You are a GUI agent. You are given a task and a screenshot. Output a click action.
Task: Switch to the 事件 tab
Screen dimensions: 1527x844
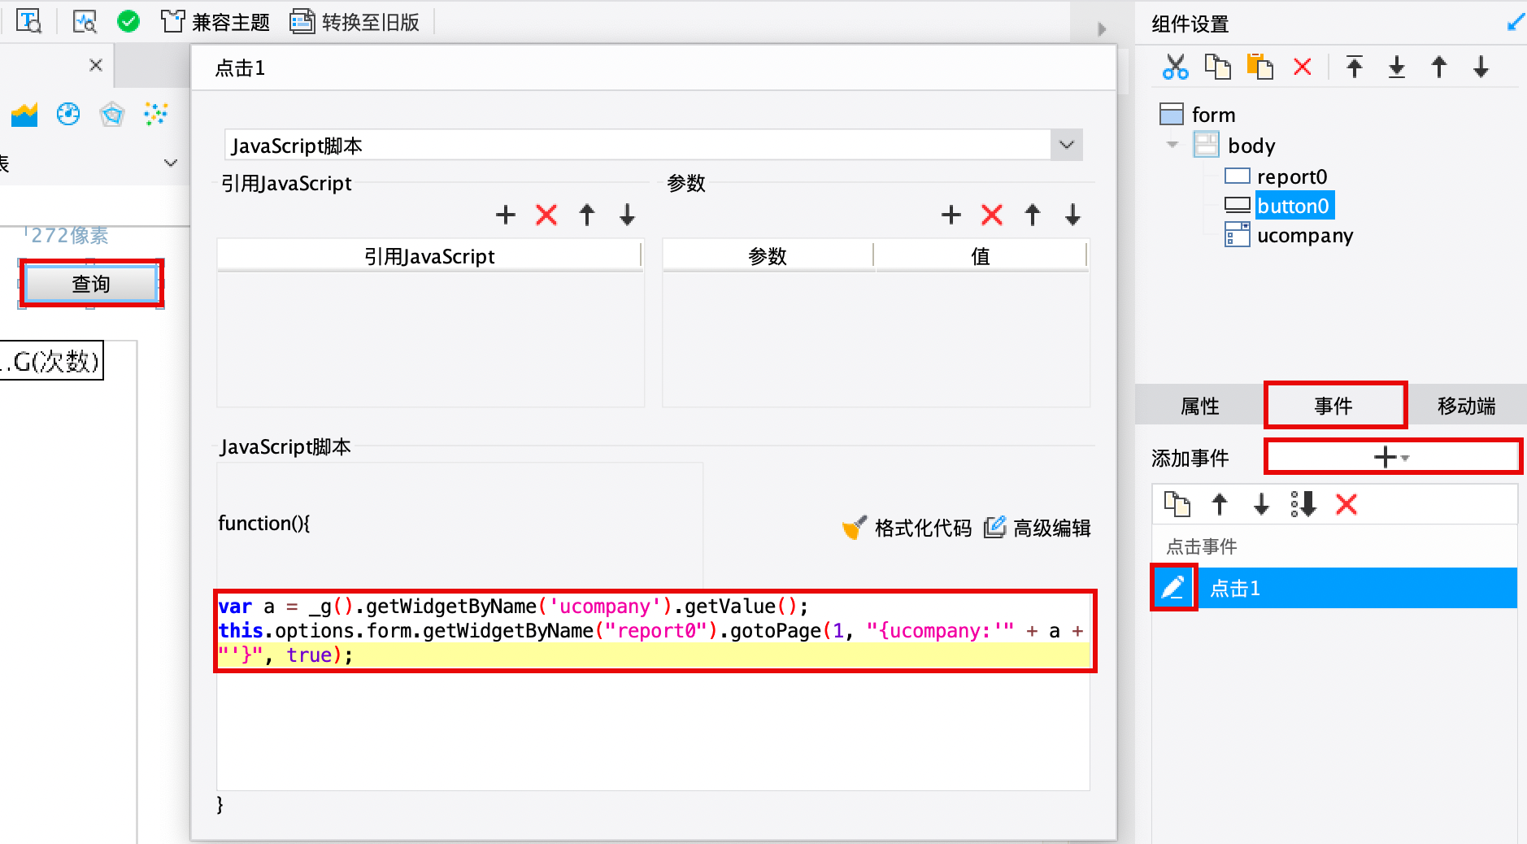click(1334, 406)
